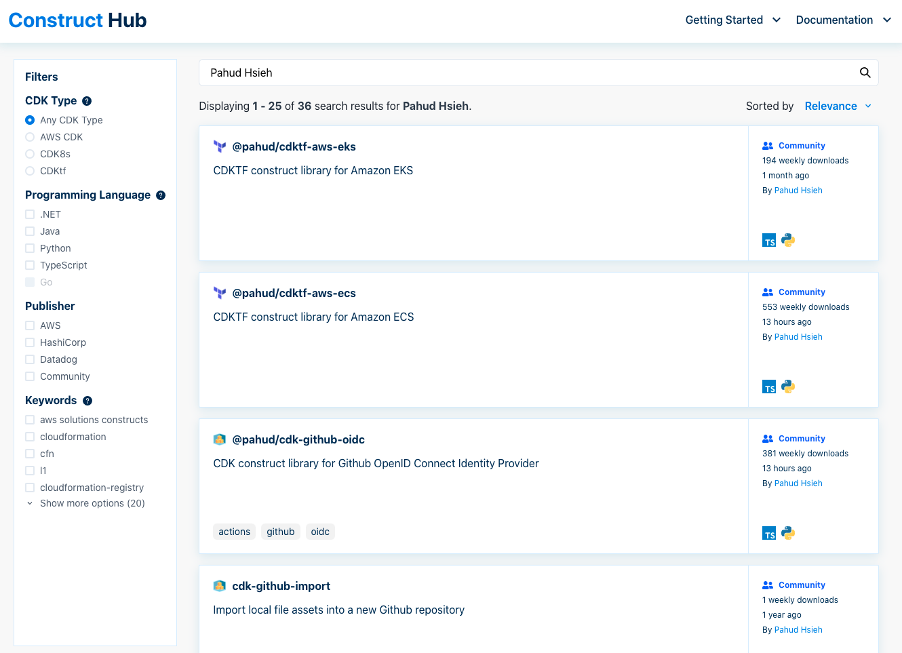Select the AWS CDK radio option
Viewport: 902px width, 653px height.
pyautogui.click(x=29, y=137)
